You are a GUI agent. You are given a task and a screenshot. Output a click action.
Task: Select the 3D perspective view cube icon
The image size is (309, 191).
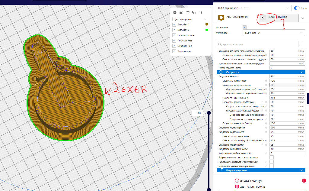coord(175,13)
